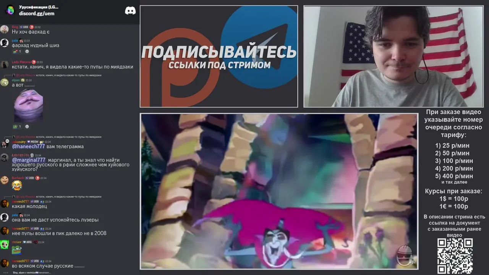Click calamity's avatar in chat
489x275 pixels.
point(4,144)
